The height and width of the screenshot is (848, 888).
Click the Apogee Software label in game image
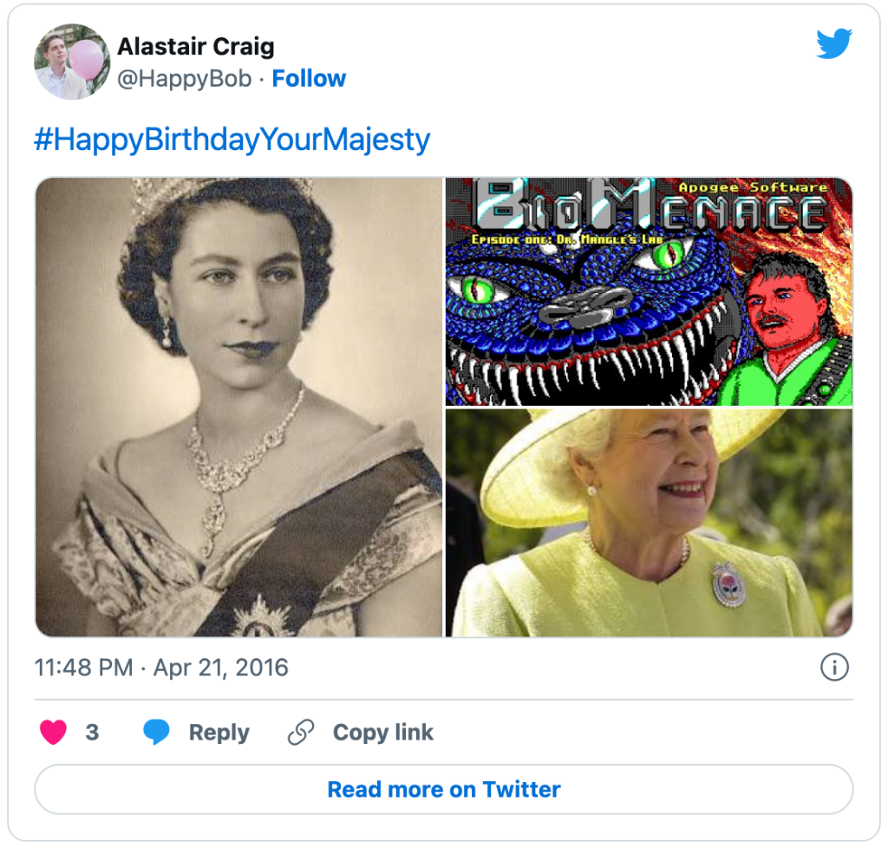click(x=753, y=187)
